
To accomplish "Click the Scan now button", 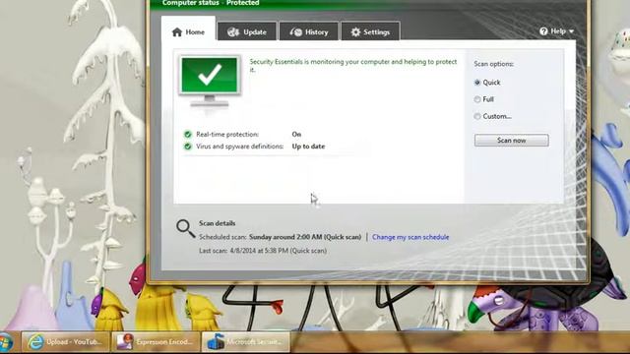I will [511, 140].
